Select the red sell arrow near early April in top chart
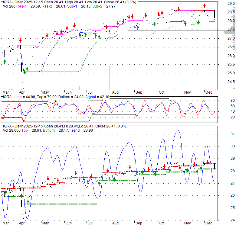This screenshot has width=236, height=225. (20, 40)
